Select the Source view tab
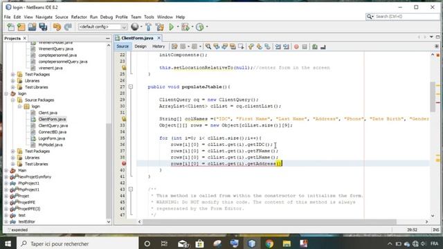This screenshot has width=443, height=249. tap(123, 46)
